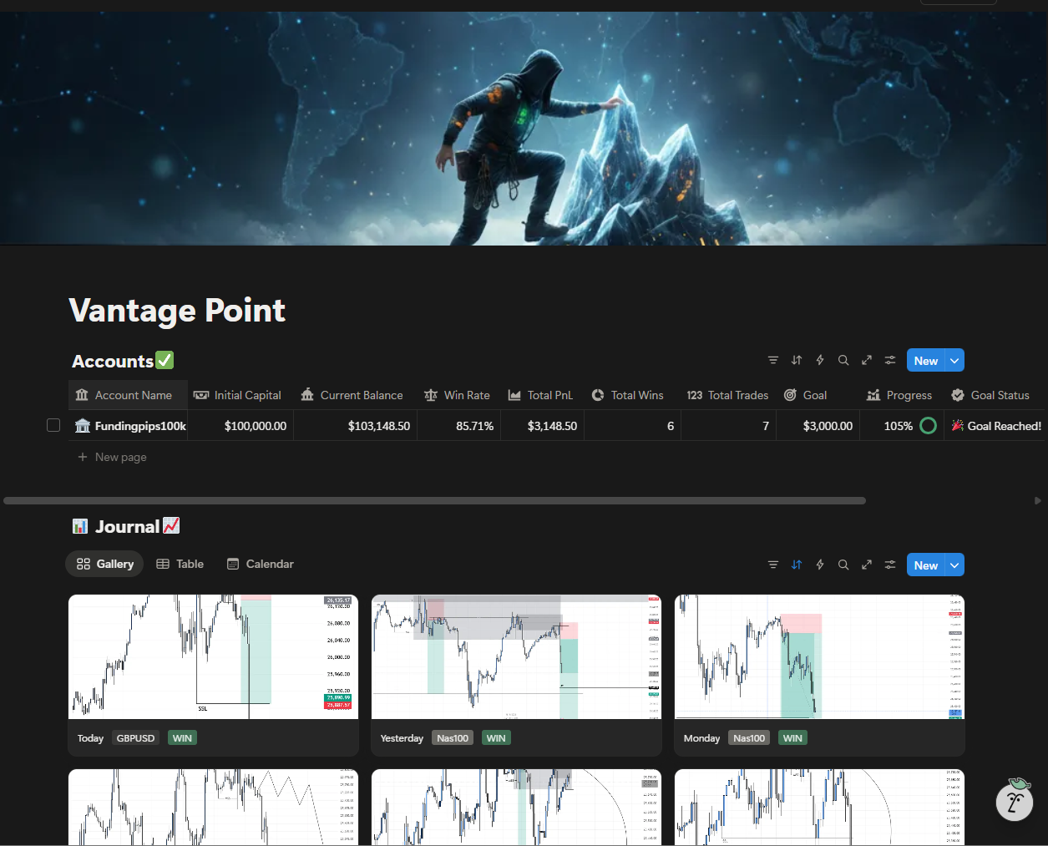Click green checkmark emoji next to Accounts
This screenshot has height=846, width=1048.
(x=165, y=360)
